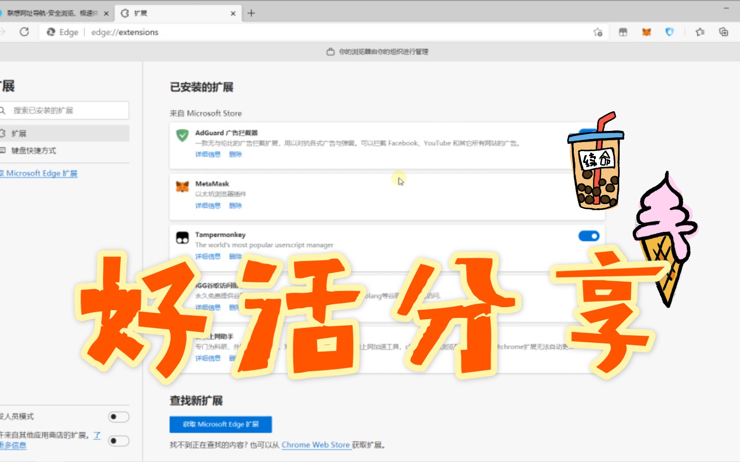Open a new tab with plus icon
740x462 pixels.
251,13
